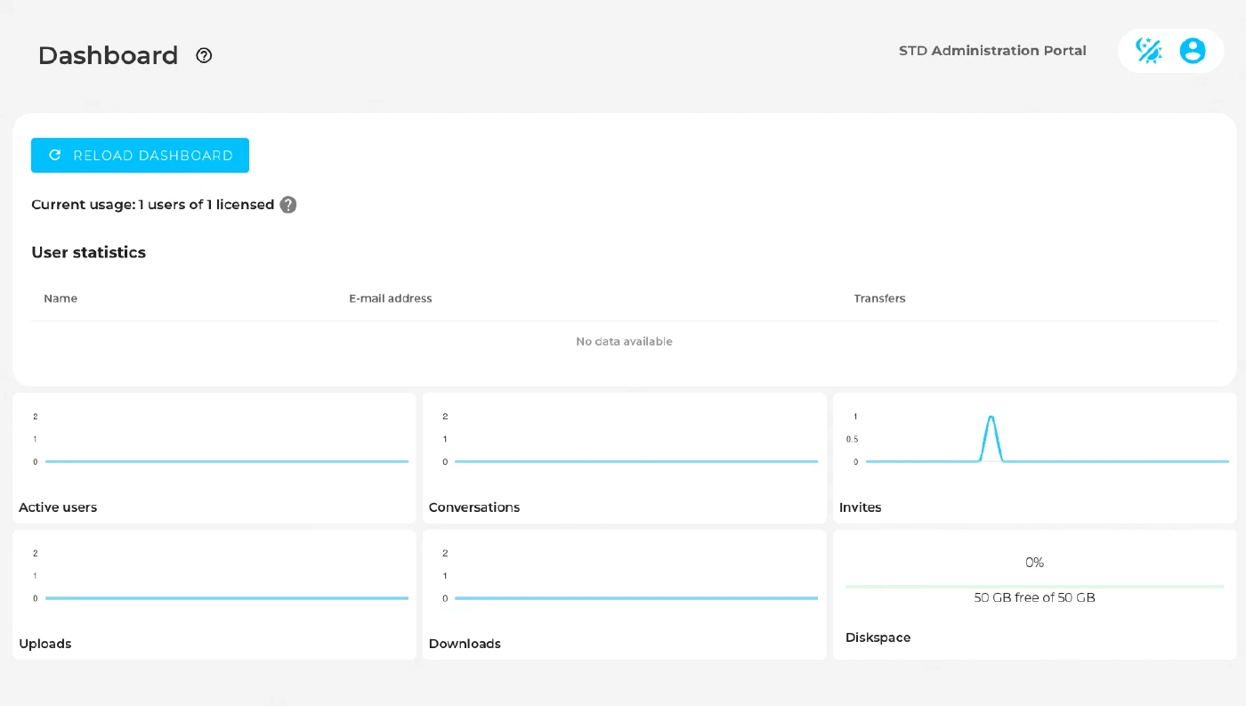Click the E-mail address column header
1246x706 pixels.
(391, 298)
